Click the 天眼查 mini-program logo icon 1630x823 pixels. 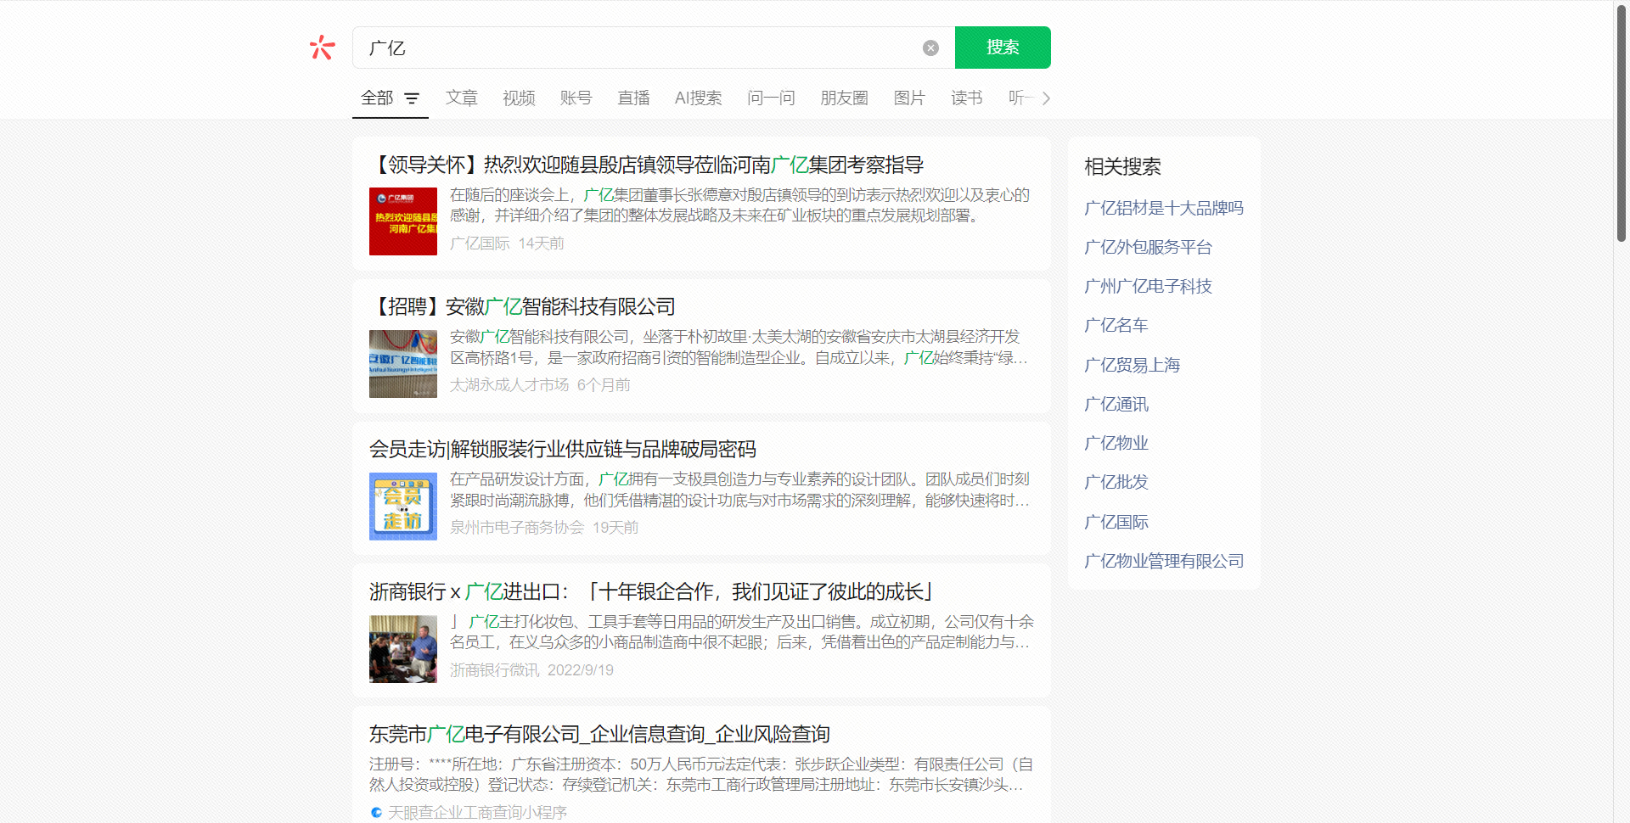pos(376,813)
